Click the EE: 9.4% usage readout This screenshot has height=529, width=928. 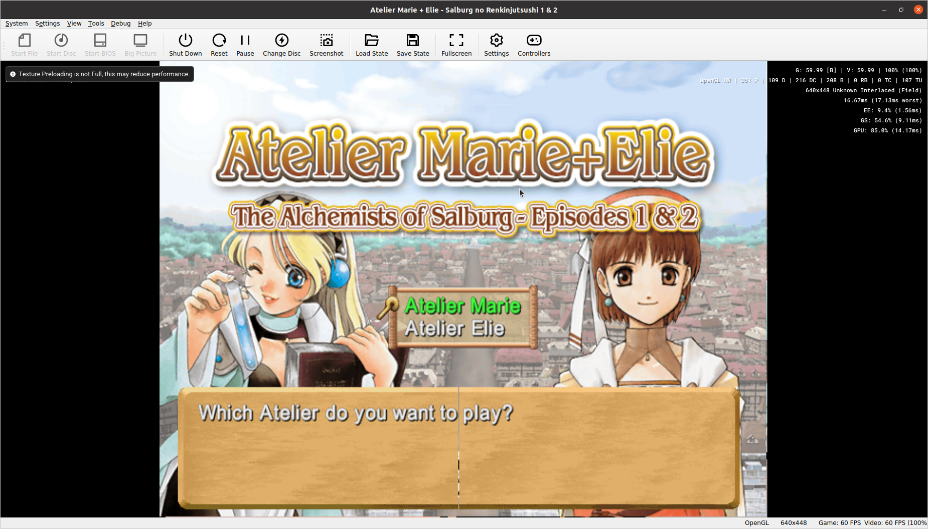point(892,110)
